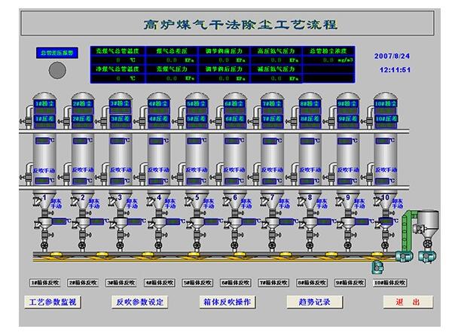
Task: Toggle 卸灰手动 mode beside hopper 6
Action: coord(246,203)
